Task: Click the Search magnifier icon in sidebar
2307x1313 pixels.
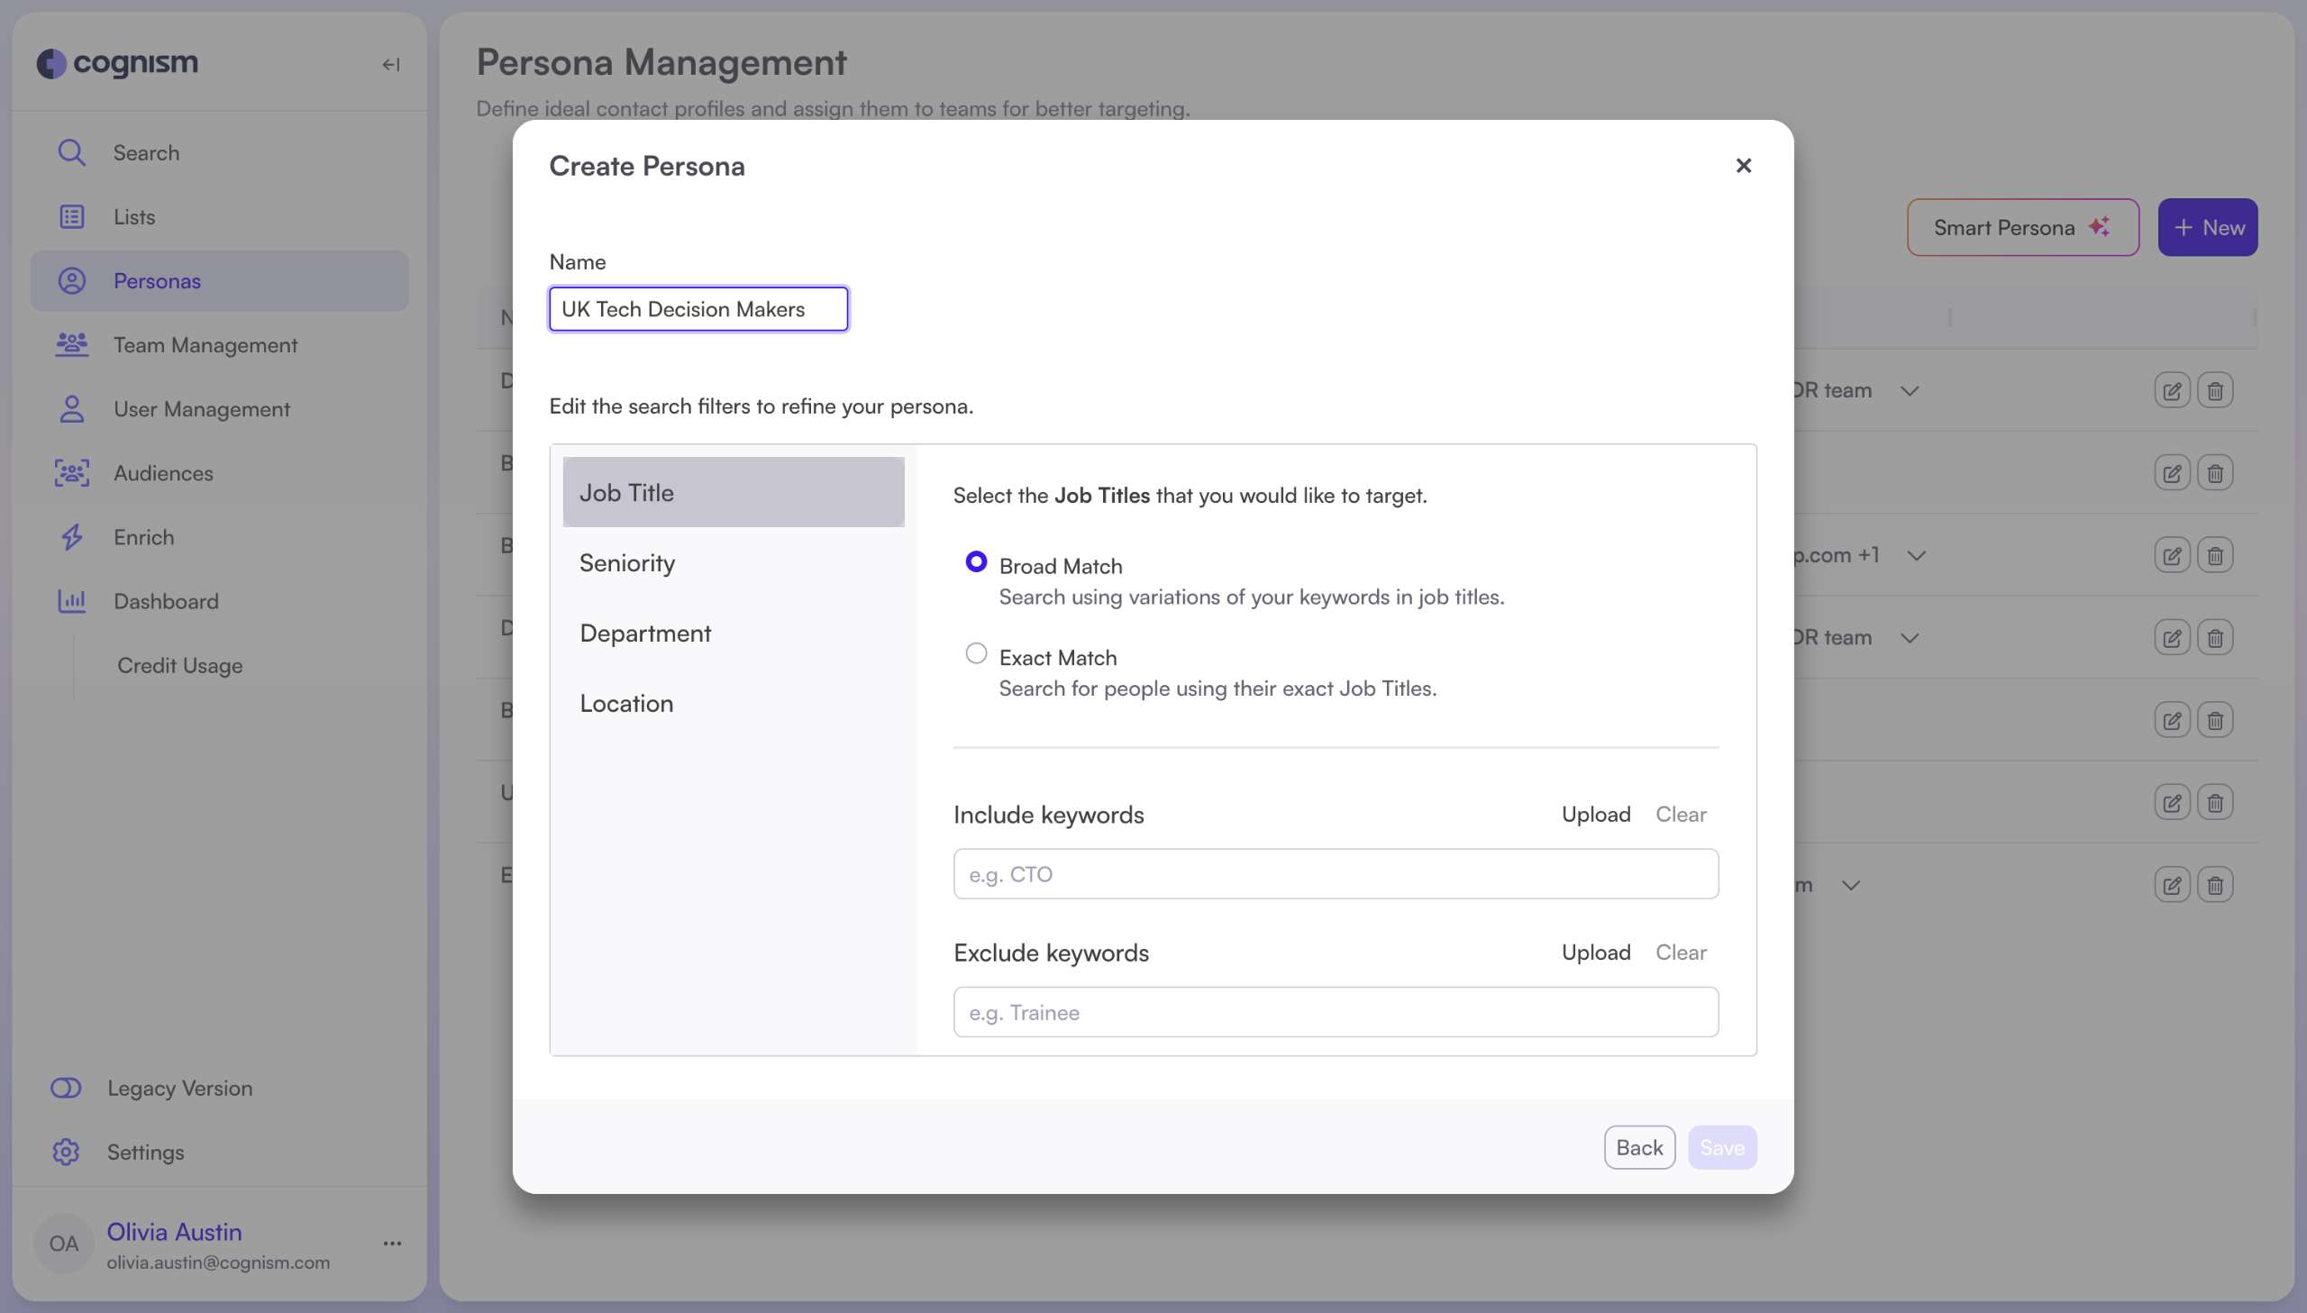Action: 71,152
